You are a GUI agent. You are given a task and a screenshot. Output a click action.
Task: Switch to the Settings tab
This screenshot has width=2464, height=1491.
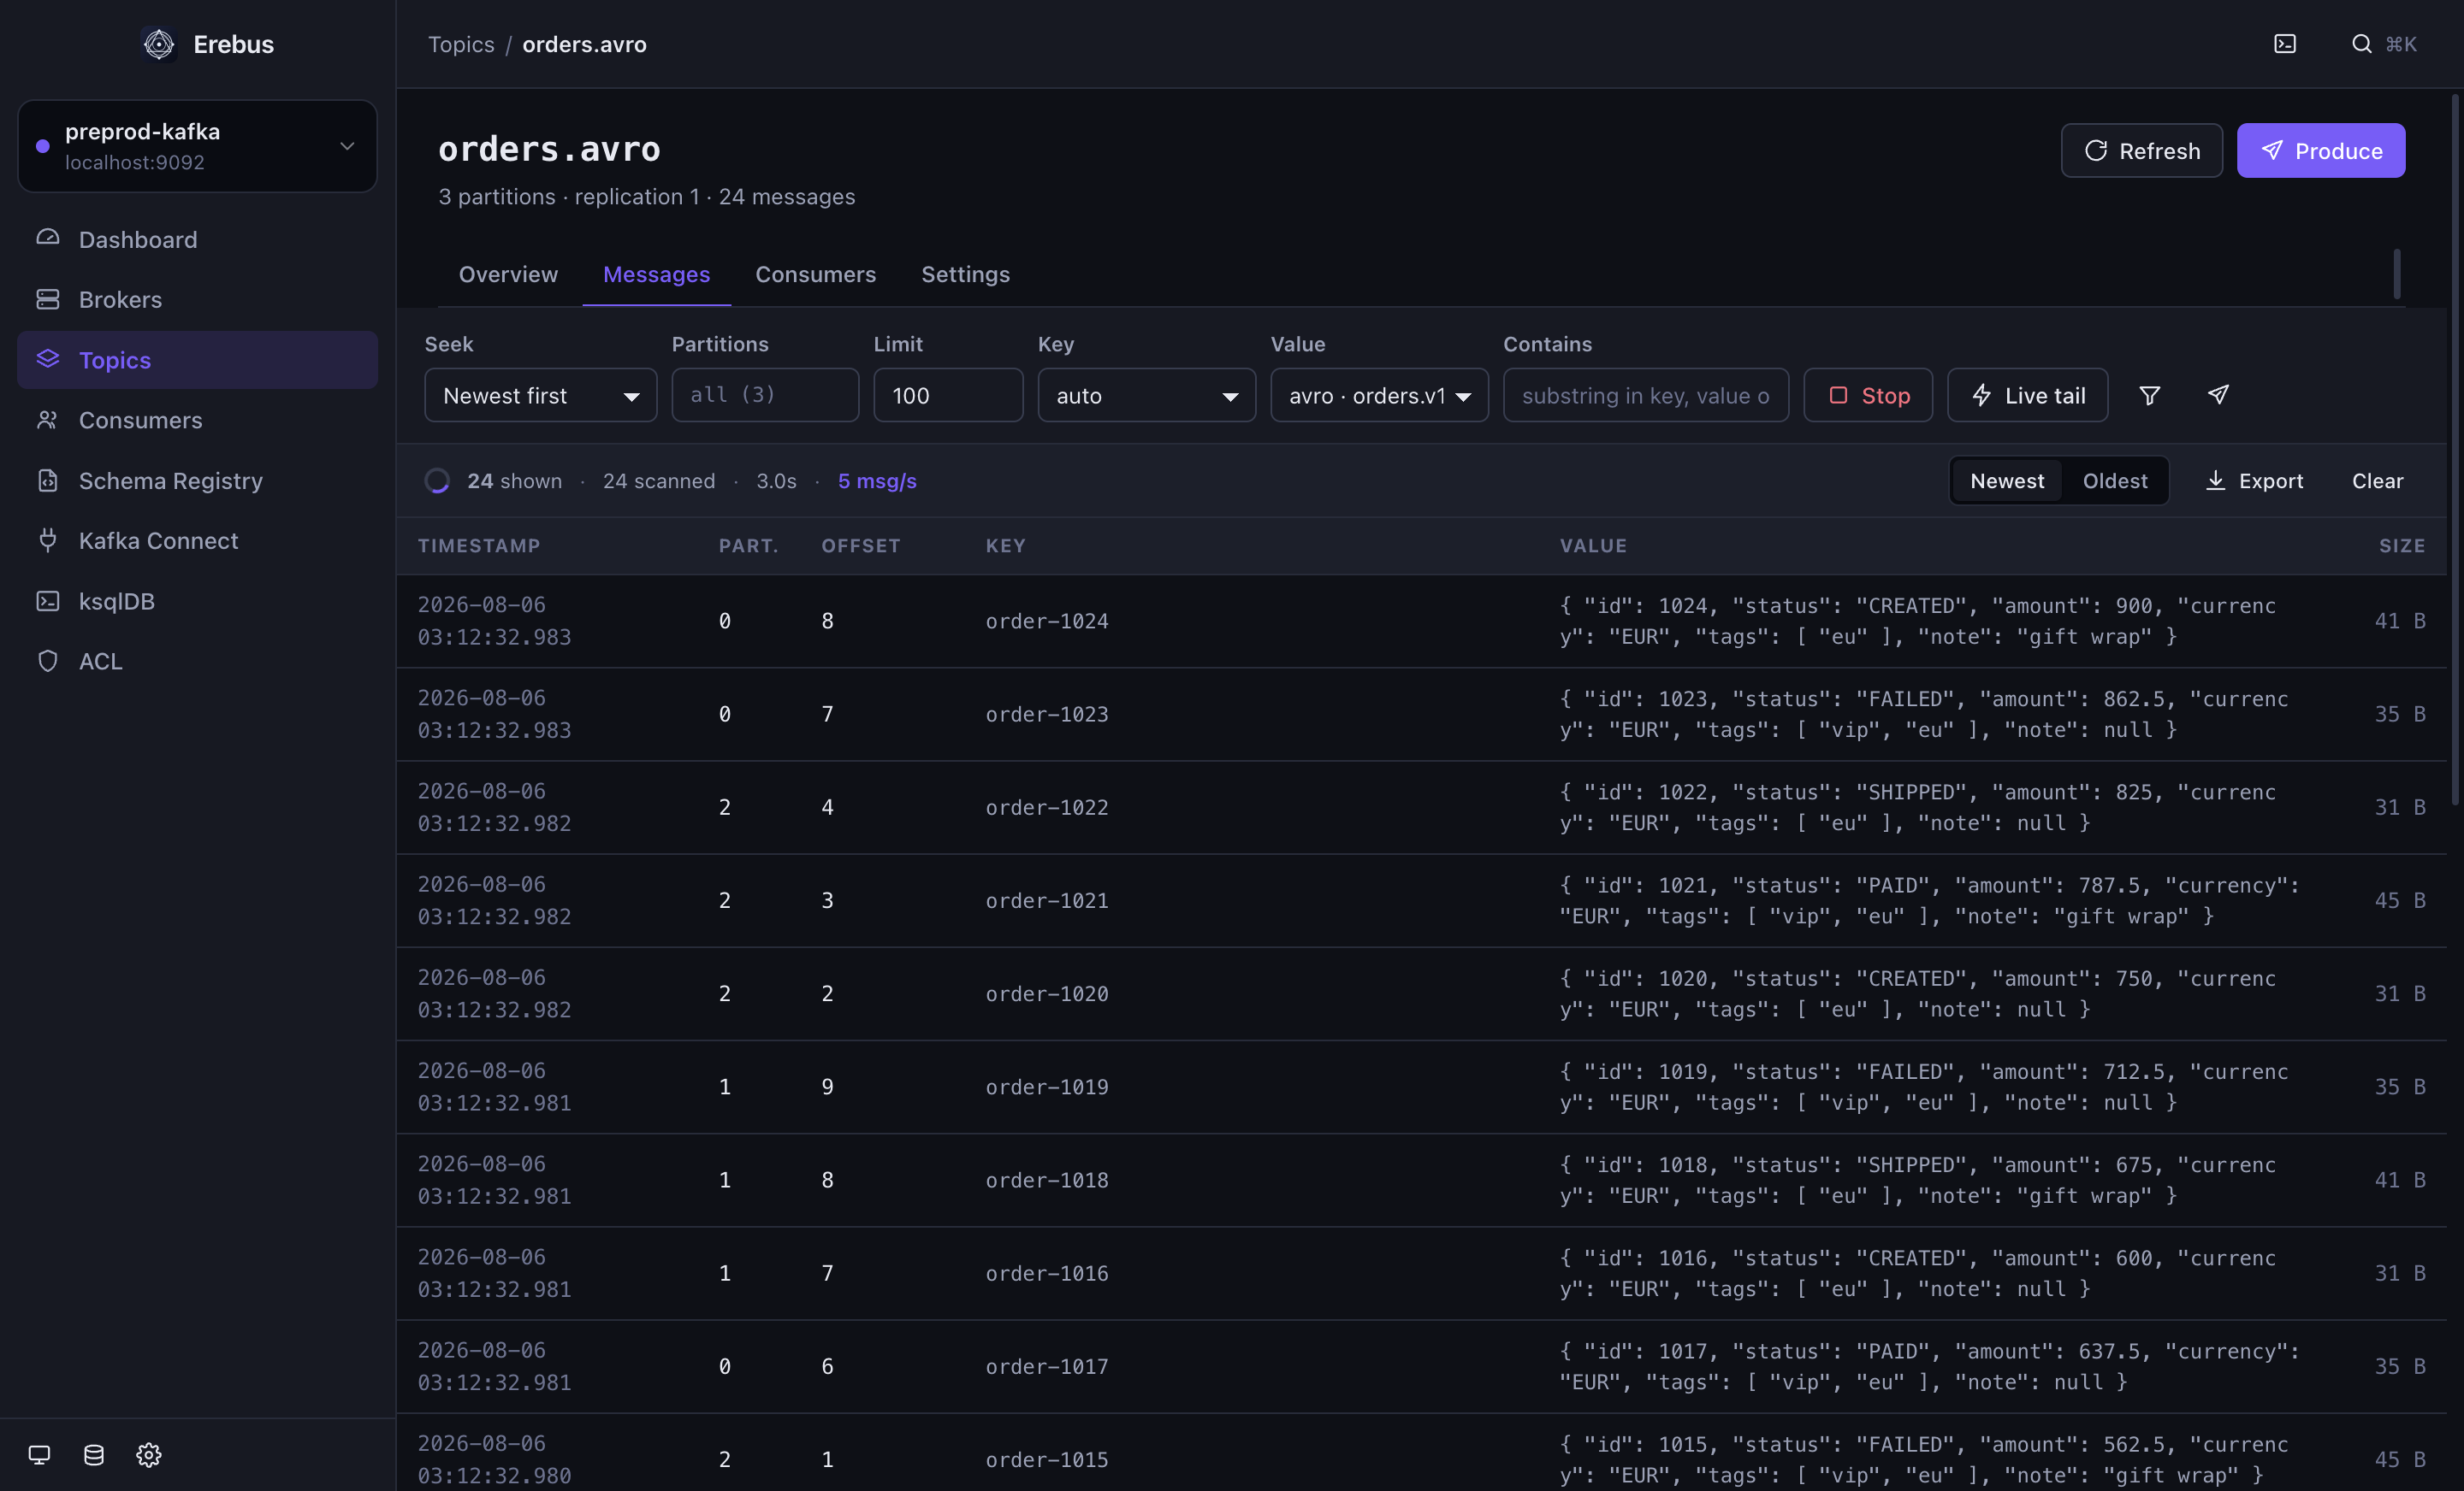point(965,274)
